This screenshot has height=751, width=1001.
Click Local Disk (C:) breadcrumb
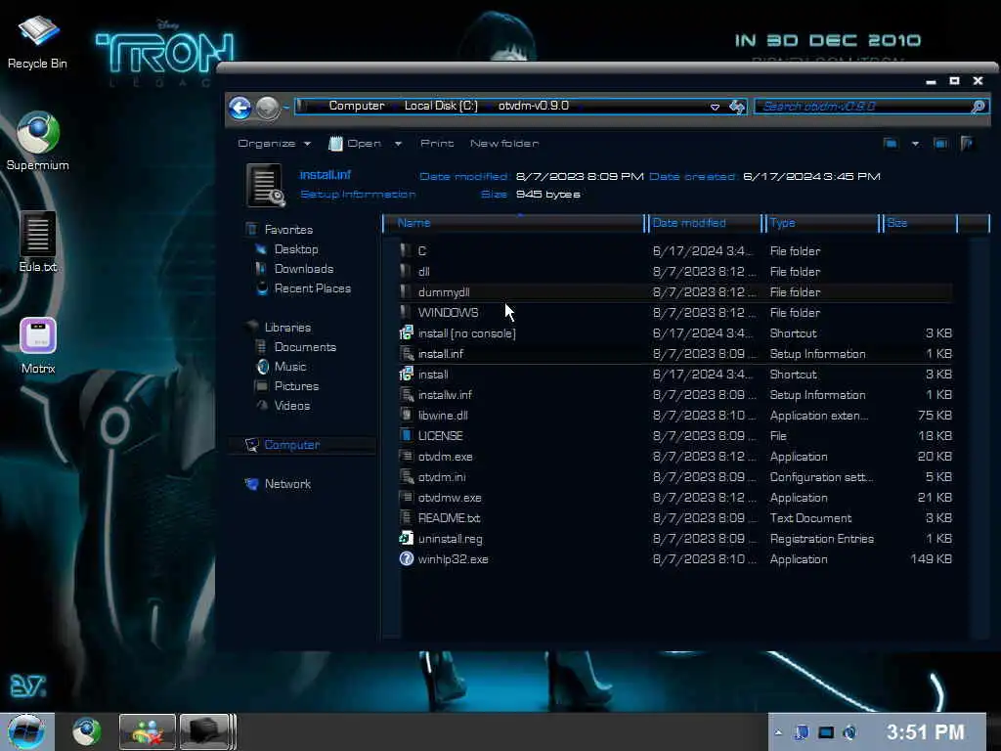(x=441, y=106)
